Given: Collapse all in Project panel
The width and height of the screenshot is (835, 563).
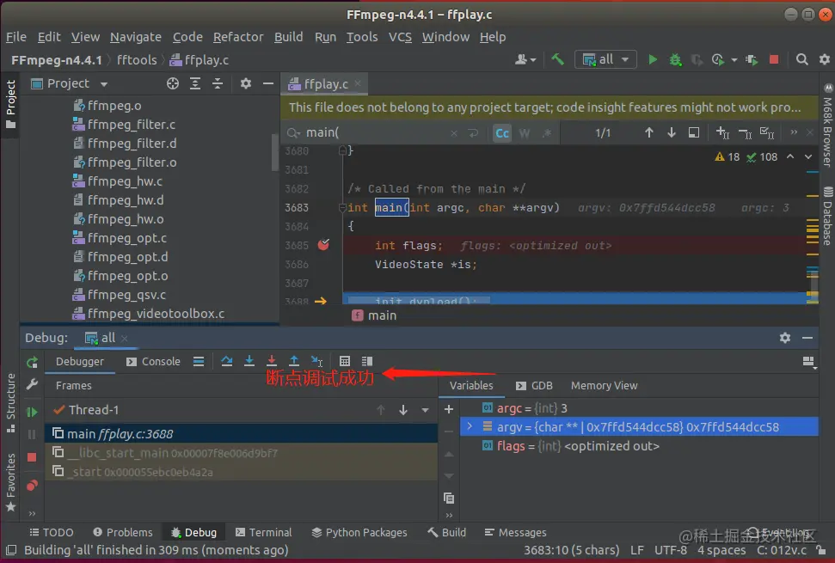Looking at the screenshot, I should [x=218, y=83].
